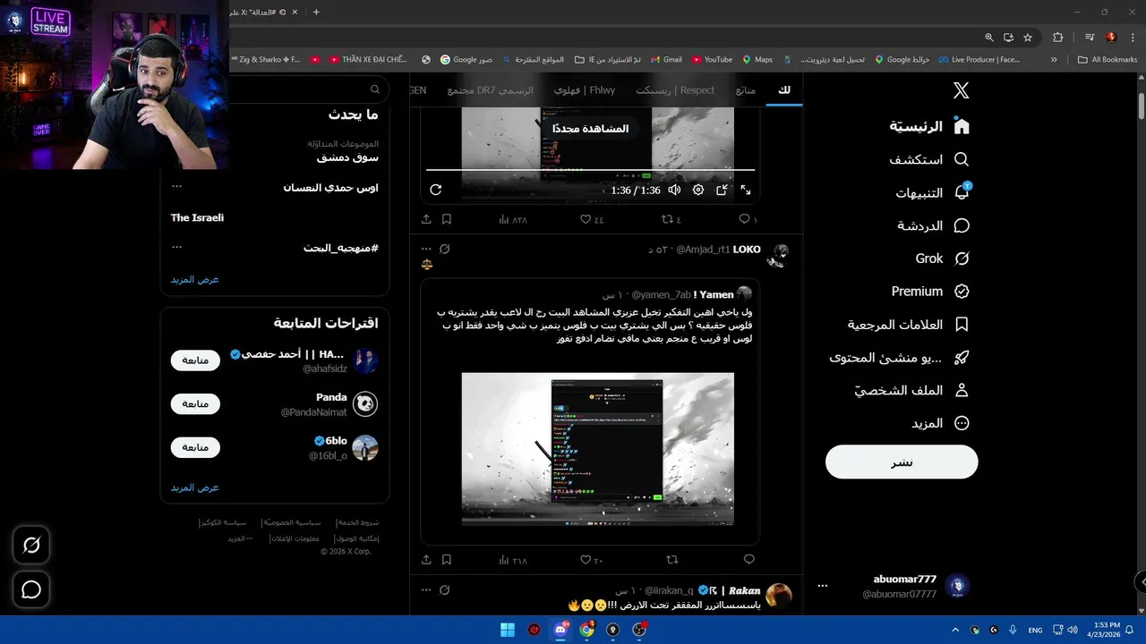This screenshot has height=644, width=1146.
Task: Bookmark the first video post
Action: pyautogui.click(x=447, y=219)
